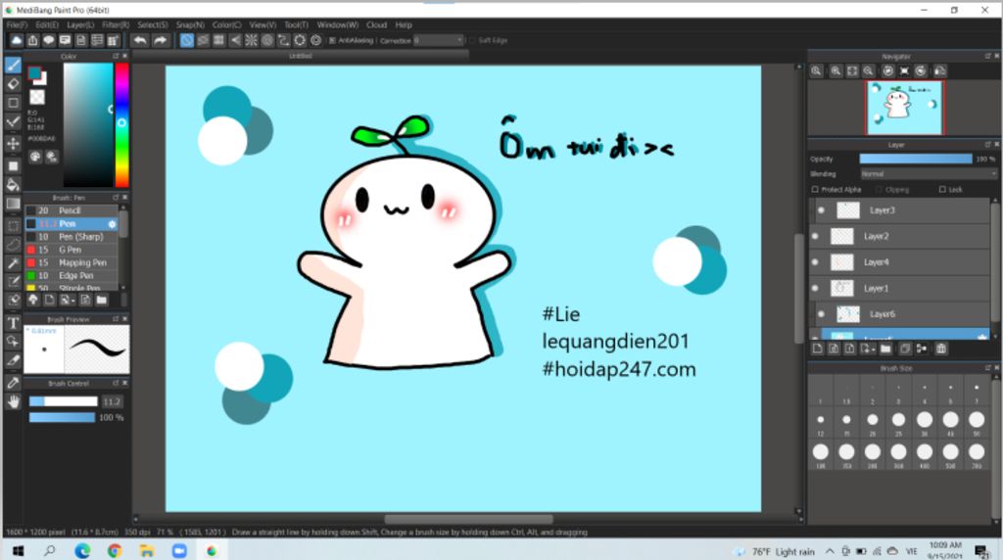Choose the Mapping Pen brush
1003x560 pixels.
click(72, 262)
